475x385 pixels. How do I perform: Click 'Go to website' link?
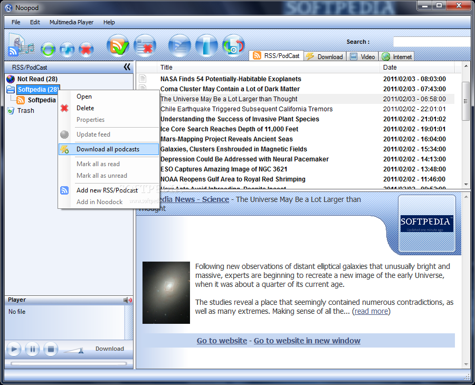coord(222,341)
